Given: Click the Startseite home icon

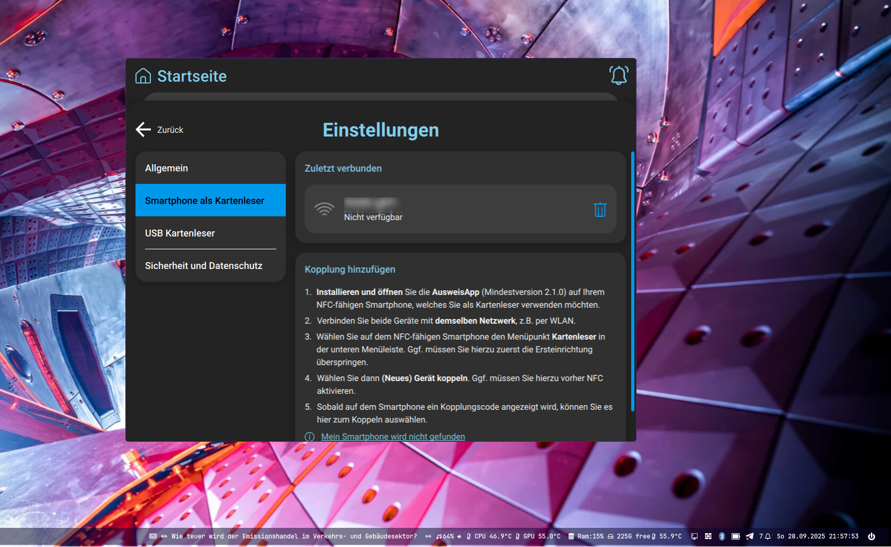Looking at the screenshot, I should tap(143, 76).
